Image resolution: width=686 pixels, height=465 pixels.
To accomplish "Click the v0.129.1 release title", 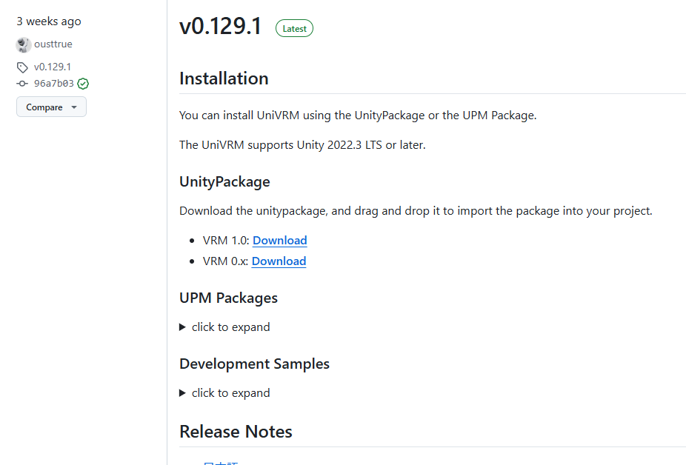I will tap(220, 27).
